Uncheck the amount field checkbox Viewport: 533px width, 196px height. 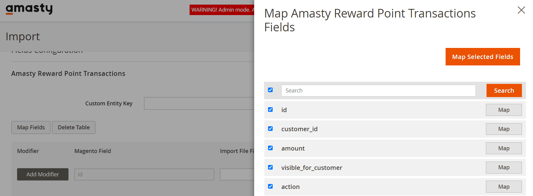pos(271,148)
